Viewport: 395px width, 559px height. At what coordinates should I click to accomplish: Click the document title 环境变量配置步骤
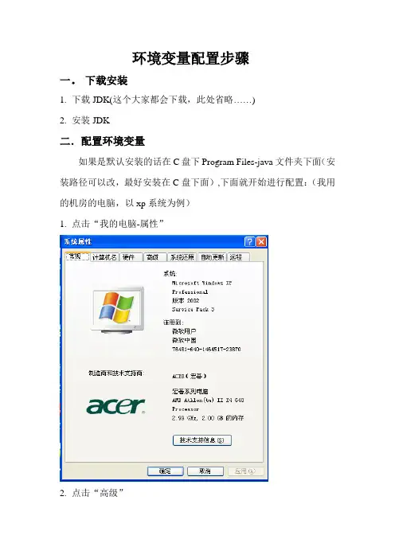click(190, 58)
